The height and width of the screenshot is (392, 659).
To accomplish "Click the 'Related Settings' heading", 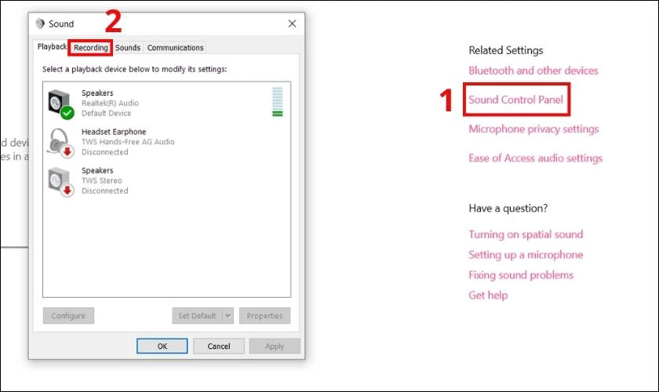I will pos(505,50).
